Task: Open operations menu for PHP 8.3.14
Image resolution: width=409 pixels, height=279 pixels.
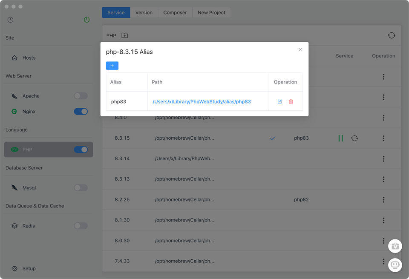Action: (x=383, y=159)
